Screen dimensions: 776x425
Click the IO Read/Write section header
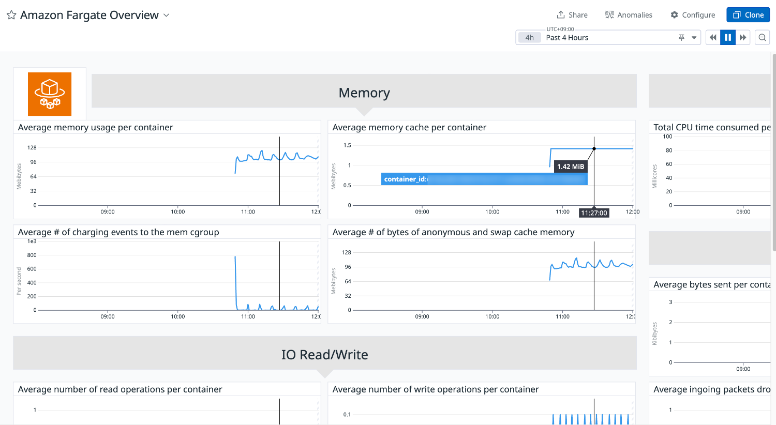[325, 355]
